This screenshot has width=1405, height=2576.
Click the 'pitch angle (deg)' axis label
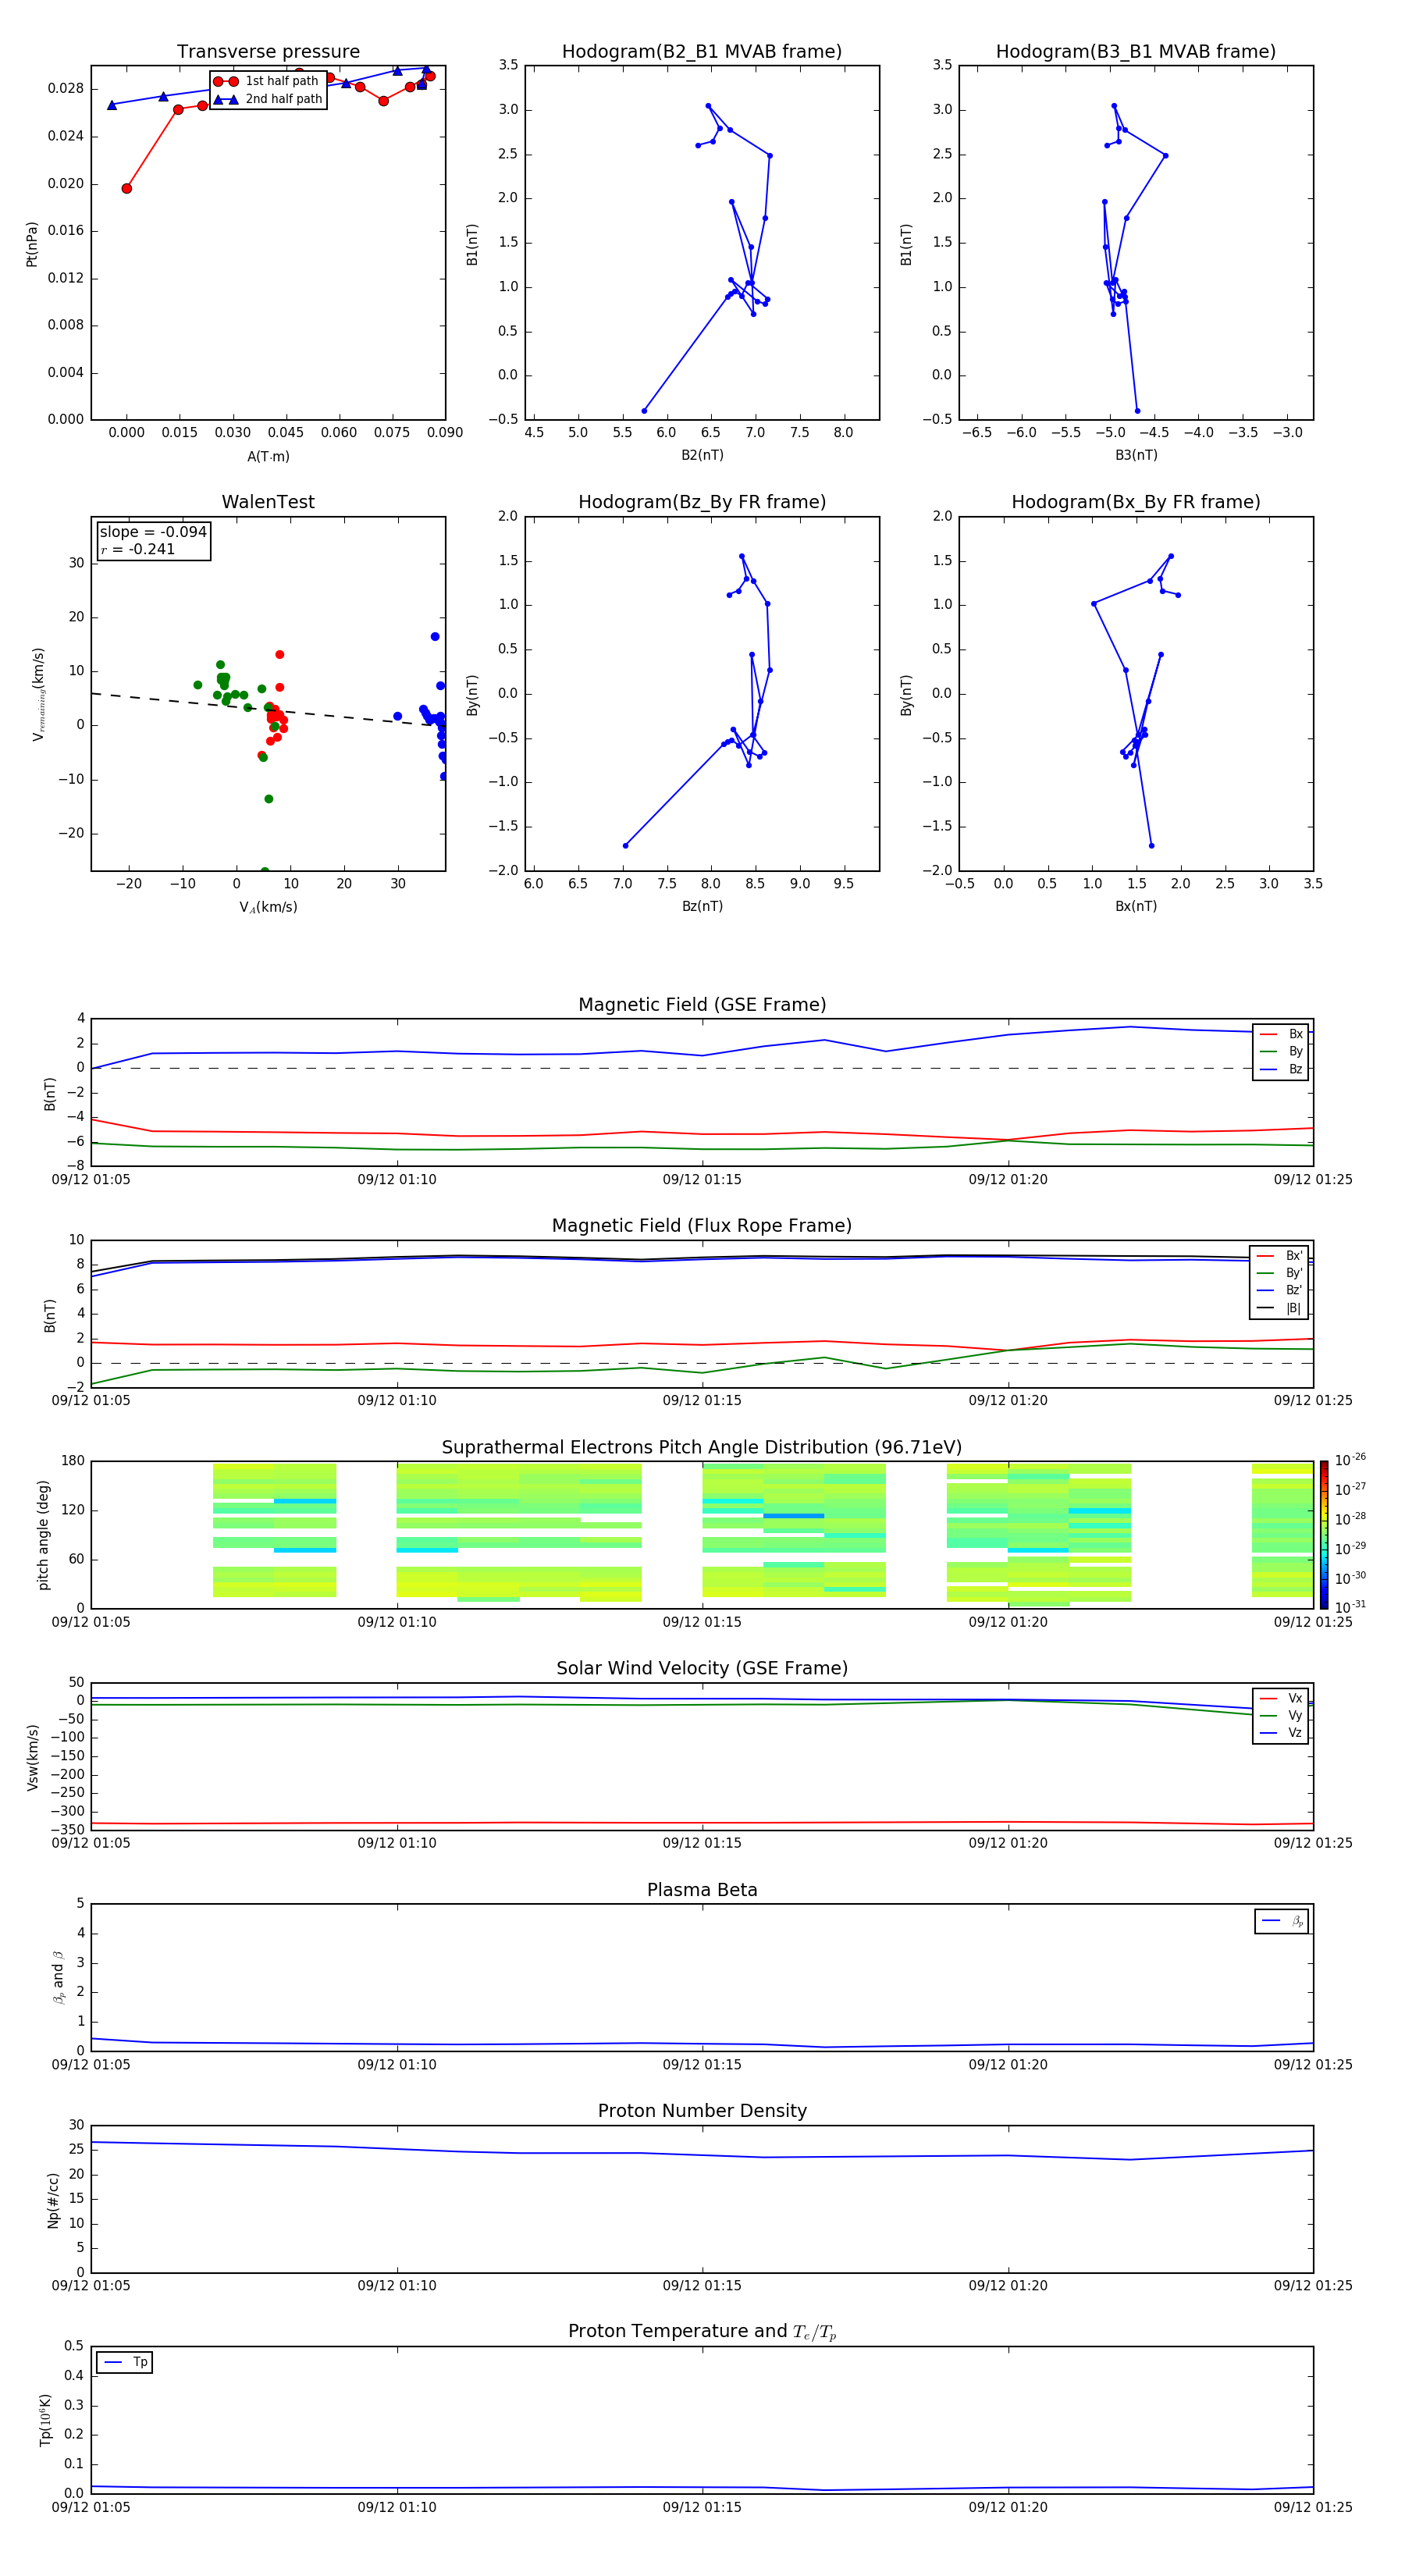43,1535
